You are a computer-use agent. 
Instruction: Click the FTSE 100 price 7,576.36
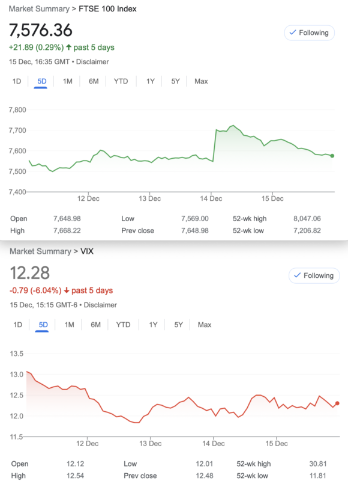pyautogui.click(x=40, y=30)
